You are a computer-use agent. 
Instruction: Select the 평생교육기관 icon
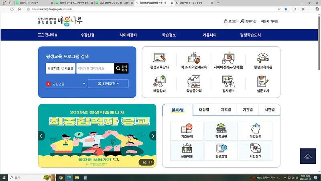point(263,61)
